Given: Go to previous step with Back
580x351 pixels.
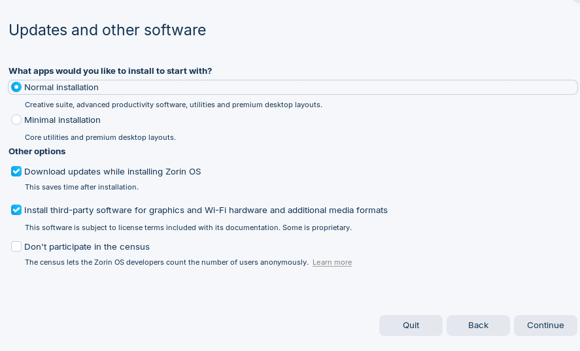Looking at the screenshot, I should pos(478,326).
